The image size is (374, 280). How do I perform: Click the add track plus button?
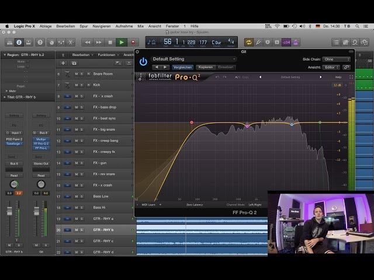coord(63,63)
